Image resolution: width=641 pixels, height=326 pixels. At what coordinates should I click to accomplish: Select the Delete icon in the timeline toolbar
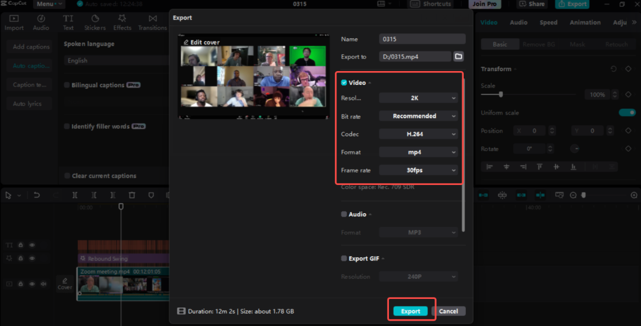(x=132, y=195)
